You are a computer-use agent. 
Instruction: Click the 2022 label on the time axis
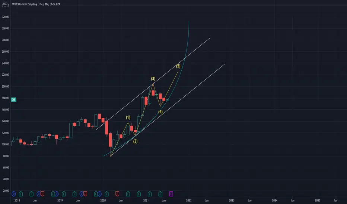[x=189, y=200]
